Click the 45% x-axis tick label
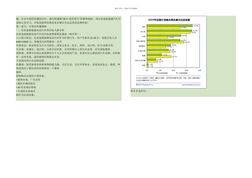Screen dimensions: 252x178 pyautogui.click(x=186, y=70)
